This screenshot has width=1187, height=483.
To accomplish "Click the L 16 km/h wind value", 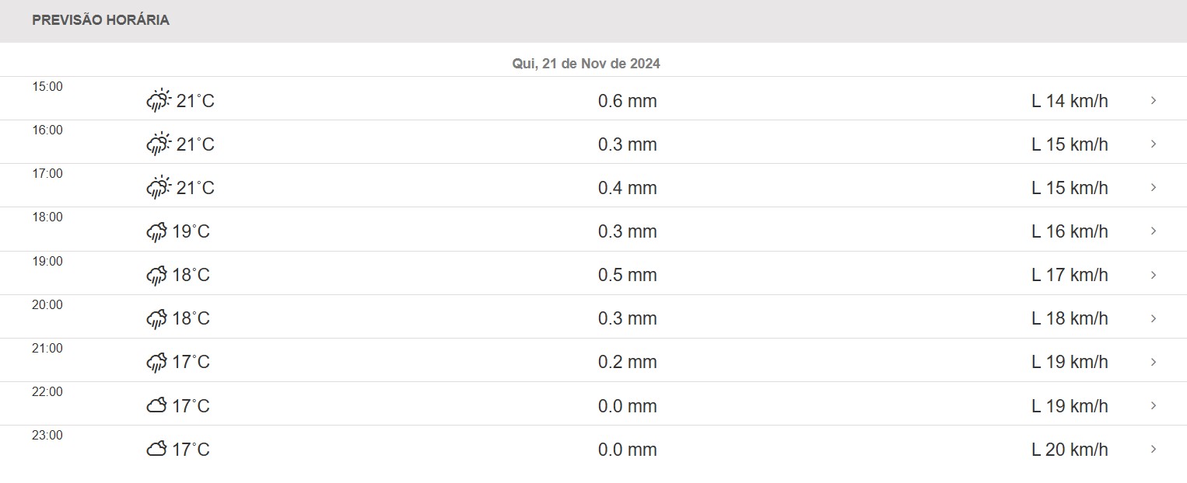I will point(1070,231).
